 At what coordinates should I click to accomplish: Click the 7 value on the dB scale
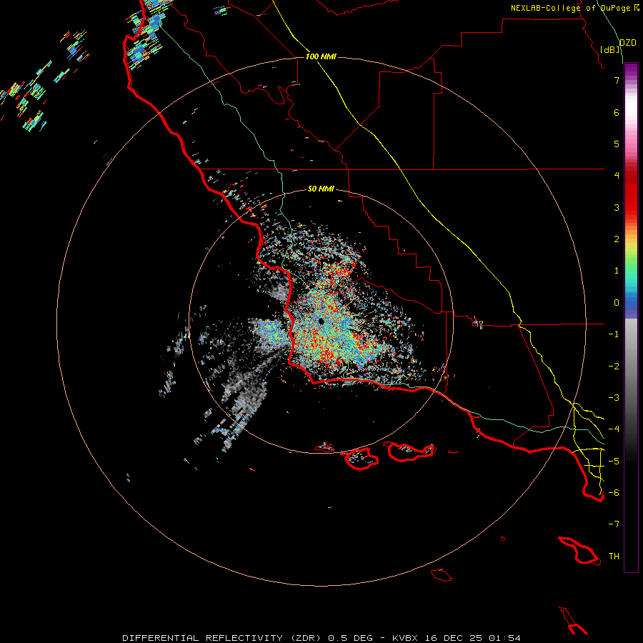(617, 80)
